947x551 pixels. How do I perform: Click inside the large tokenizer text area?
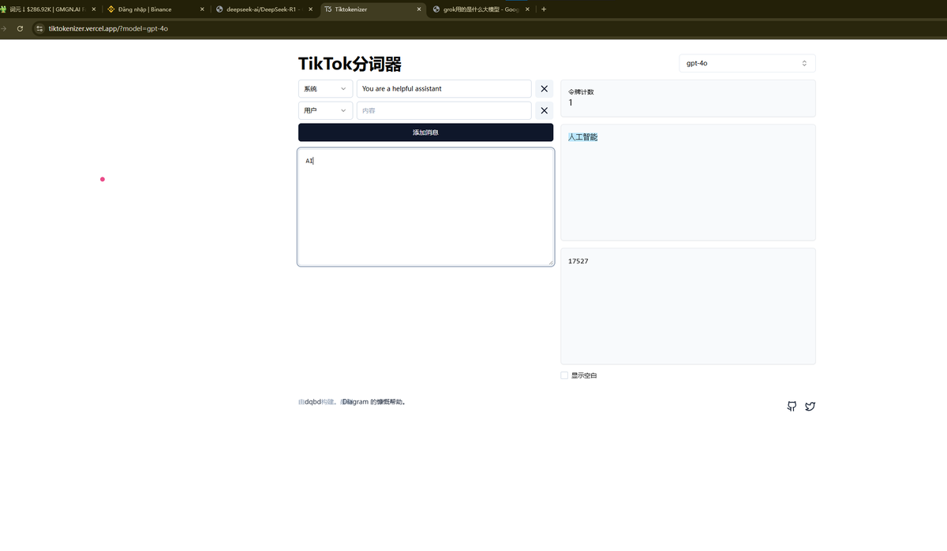click(x=425, y=207)
